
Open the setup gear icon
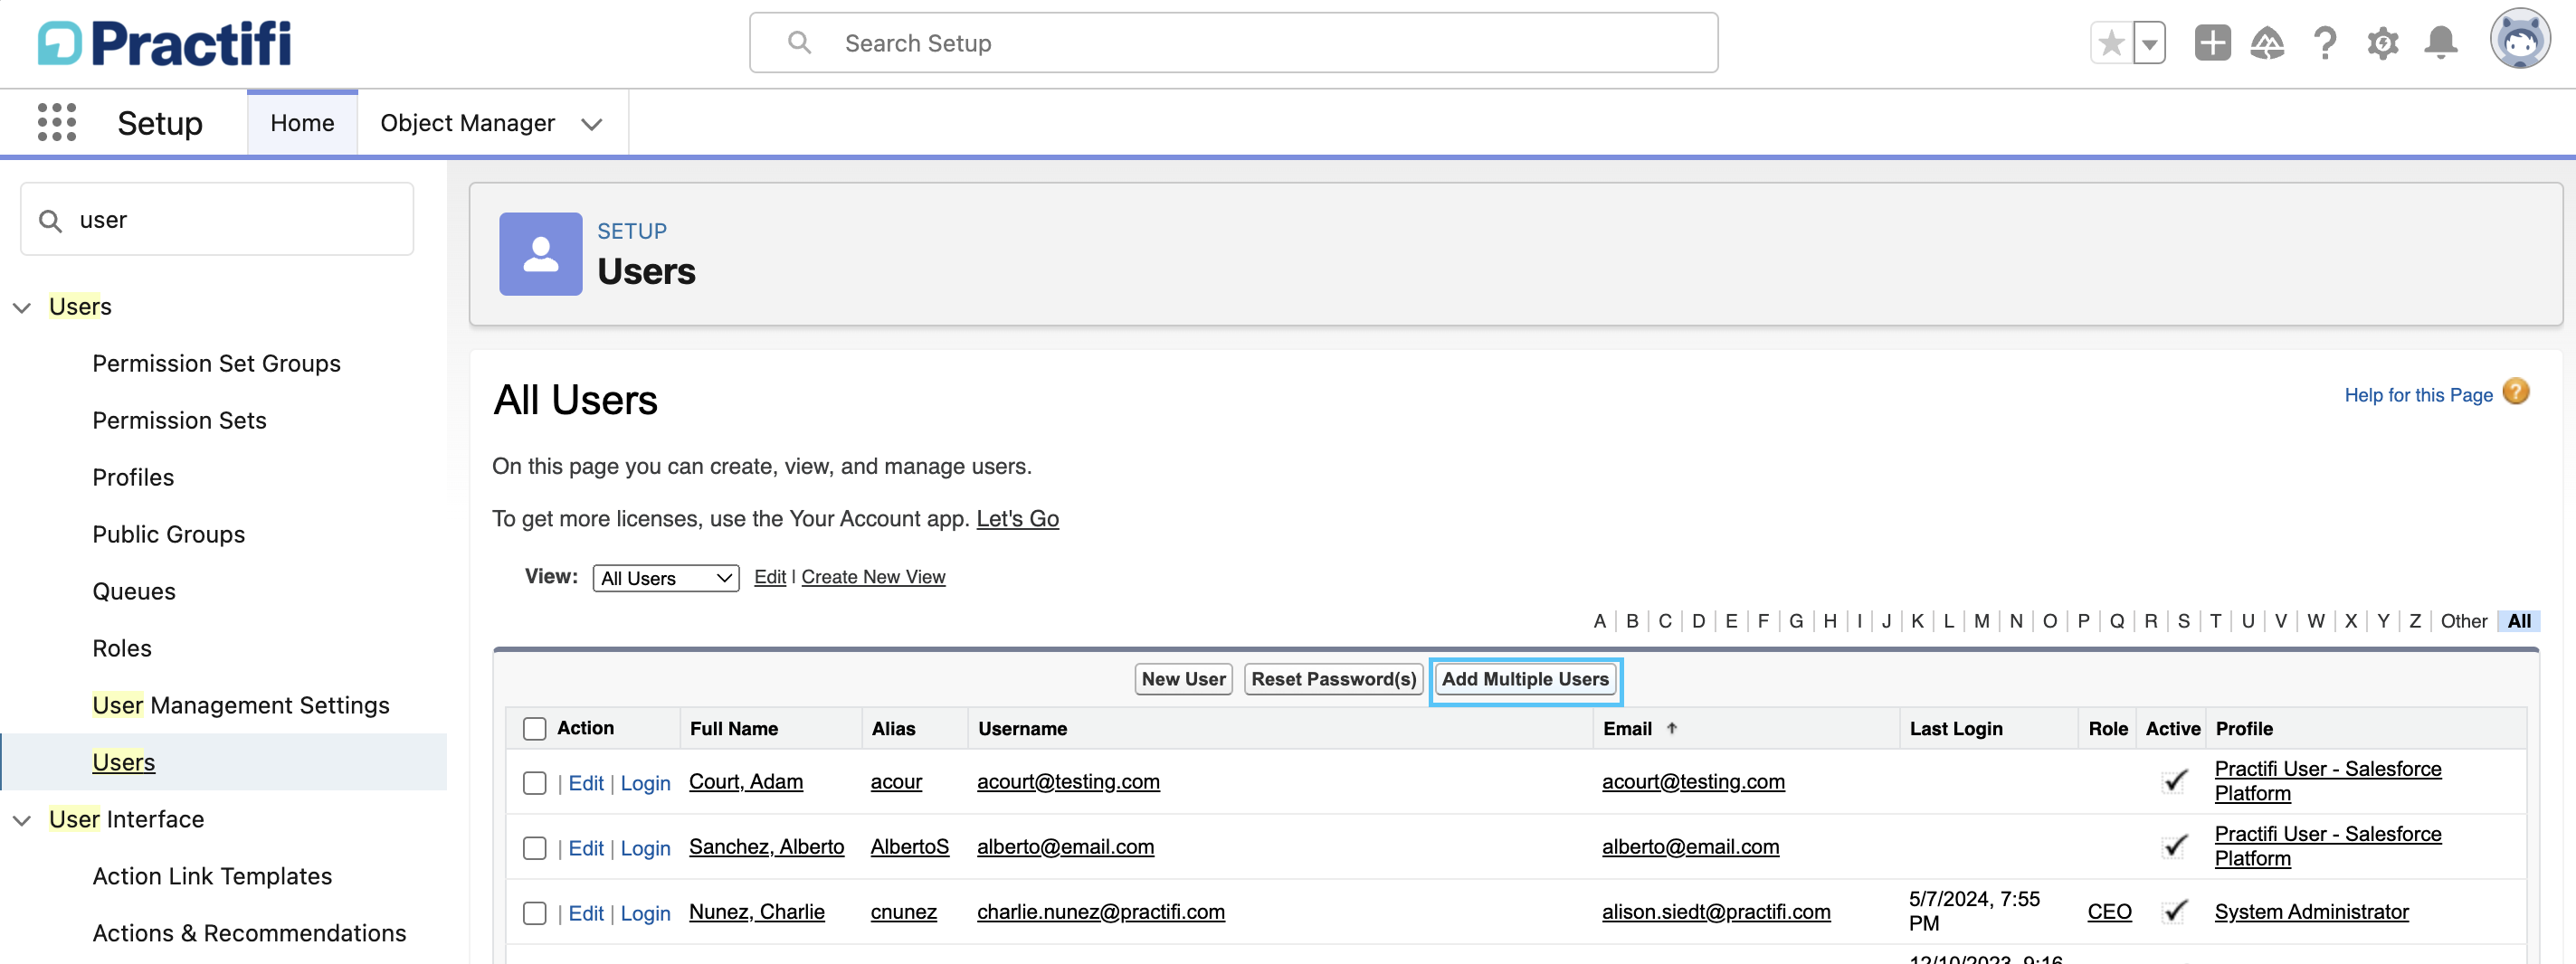pyautogui.click(x=2383, y=43)
